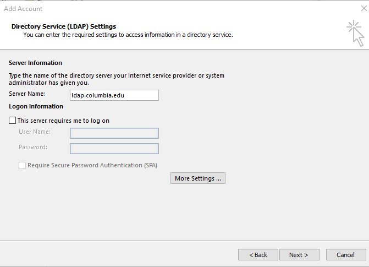Go to previous step with Back button
Viewport: 369px width, 267px height.
258,255
